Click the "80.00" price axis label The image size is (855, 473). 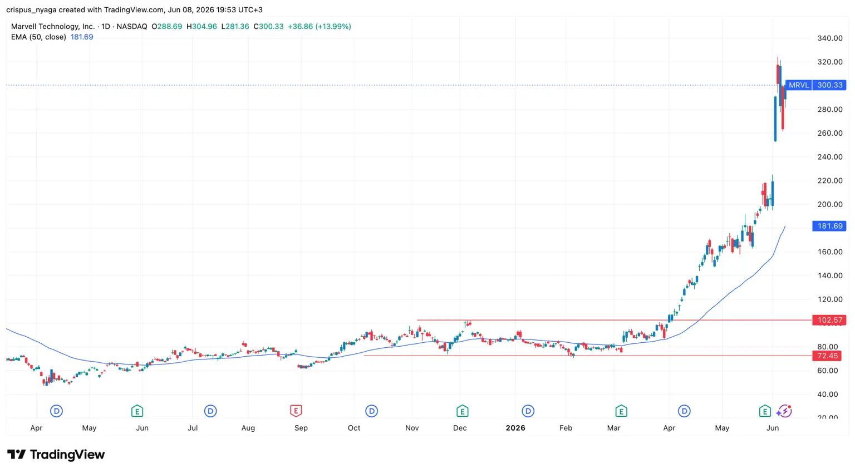[827, 347]
